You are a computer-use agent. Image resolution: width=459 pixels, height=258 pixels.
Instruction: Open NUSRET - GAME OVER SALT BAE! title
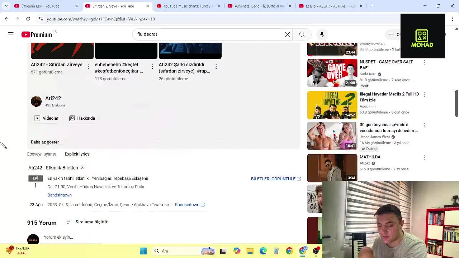(x=386, y=65)
